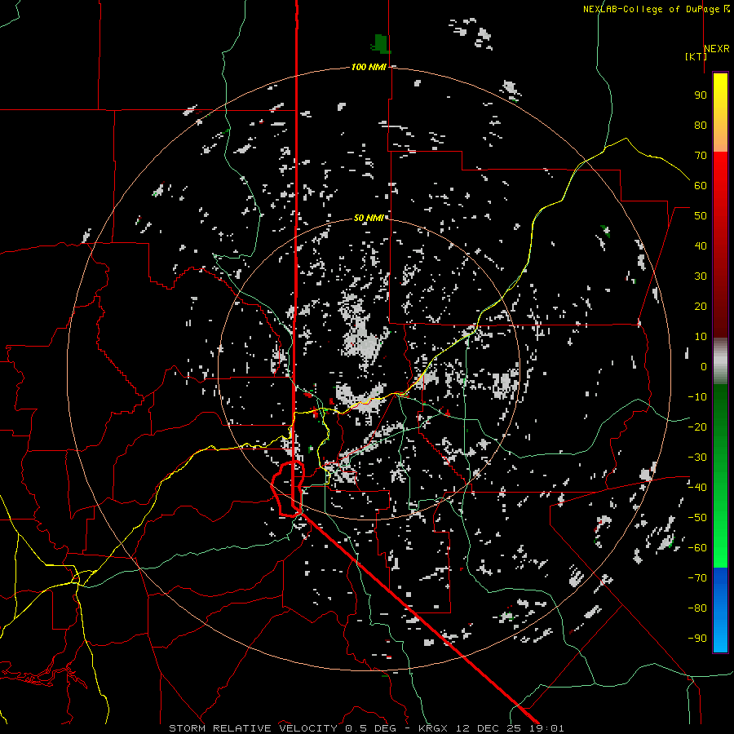
Task: Click the -10 value on the color scale
Action: [x=697, y=397]
